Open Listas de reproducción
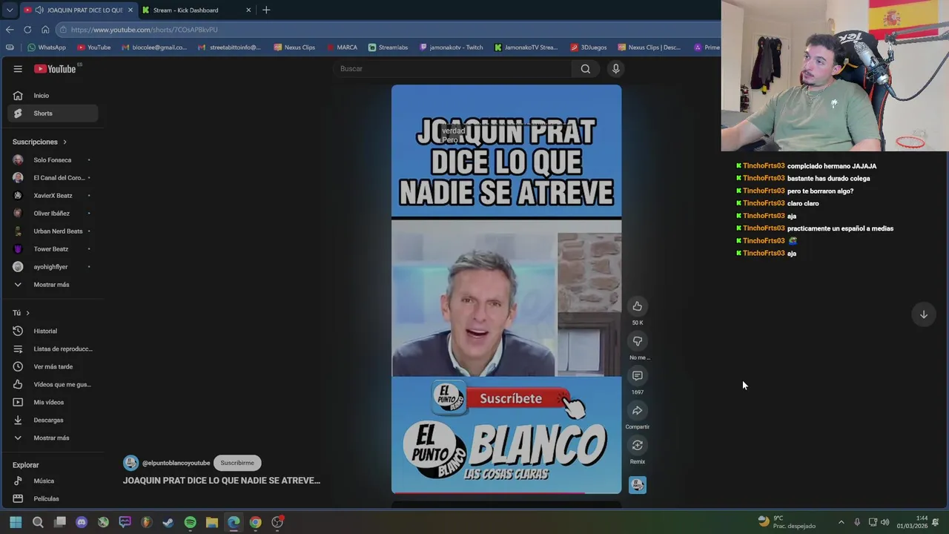 point(53,349)
